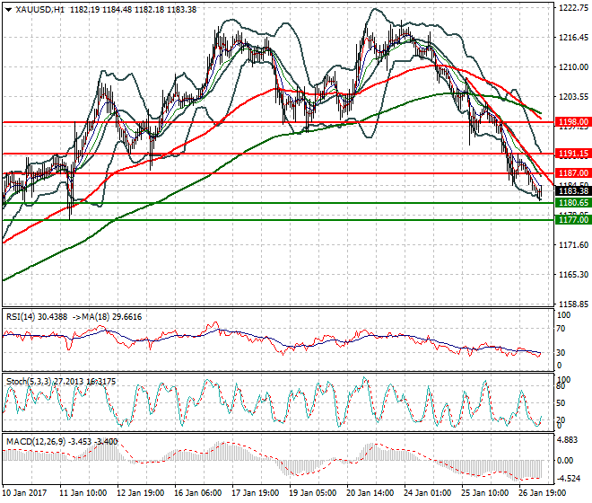Select the 1180.65 green support label
This screenshot has height=503, width=592.
coord(573,203)
